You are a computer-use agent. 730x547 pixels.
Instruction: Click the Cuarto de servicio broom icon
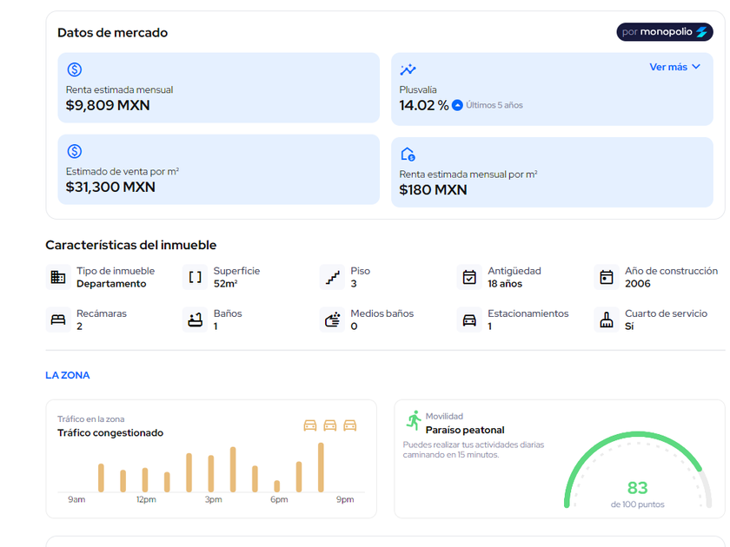607,320
